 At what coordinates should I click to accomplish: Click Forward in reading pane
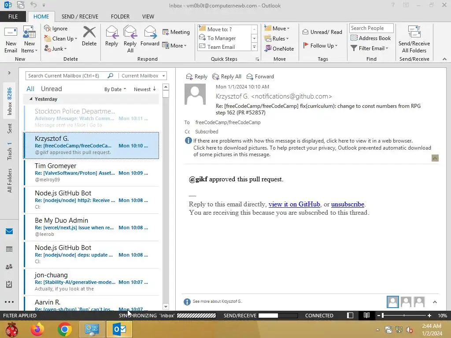pos(260,77)
